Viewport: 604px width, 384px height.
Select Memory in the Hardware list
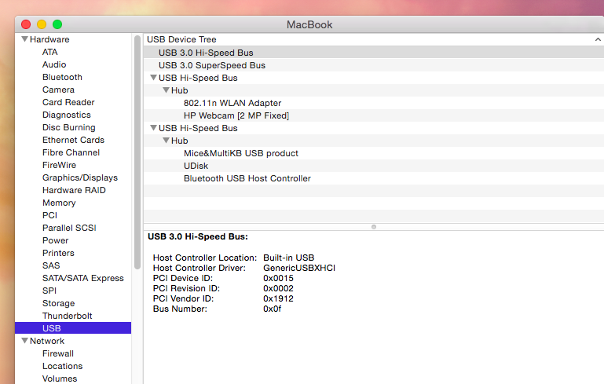59,203
